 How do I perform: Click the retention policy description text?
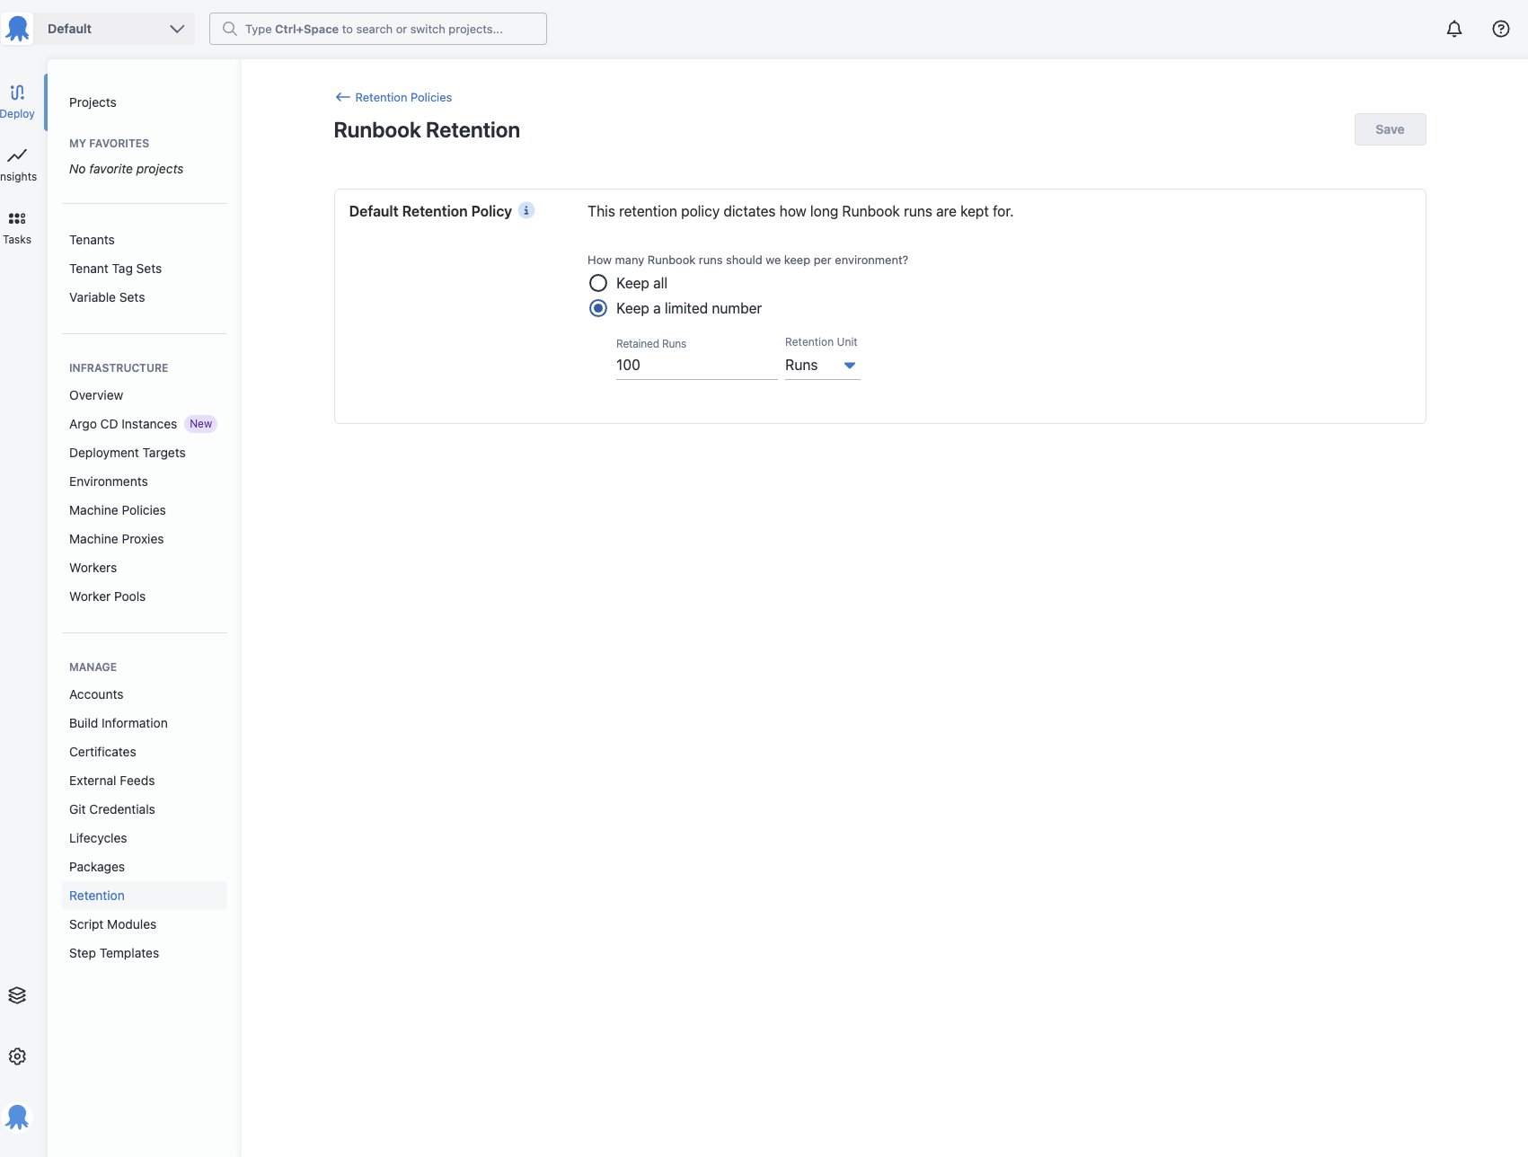(x=800, y=211)
